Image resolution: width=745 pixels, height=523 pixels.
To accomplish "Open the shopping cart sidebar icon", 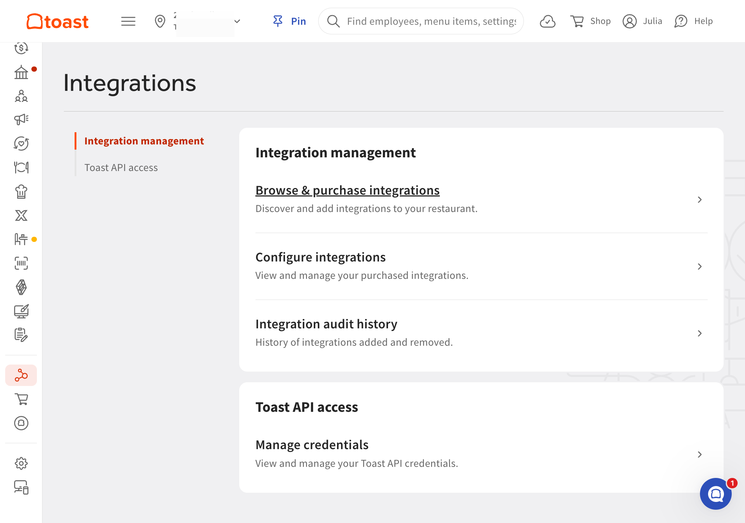I will point(21,399).
